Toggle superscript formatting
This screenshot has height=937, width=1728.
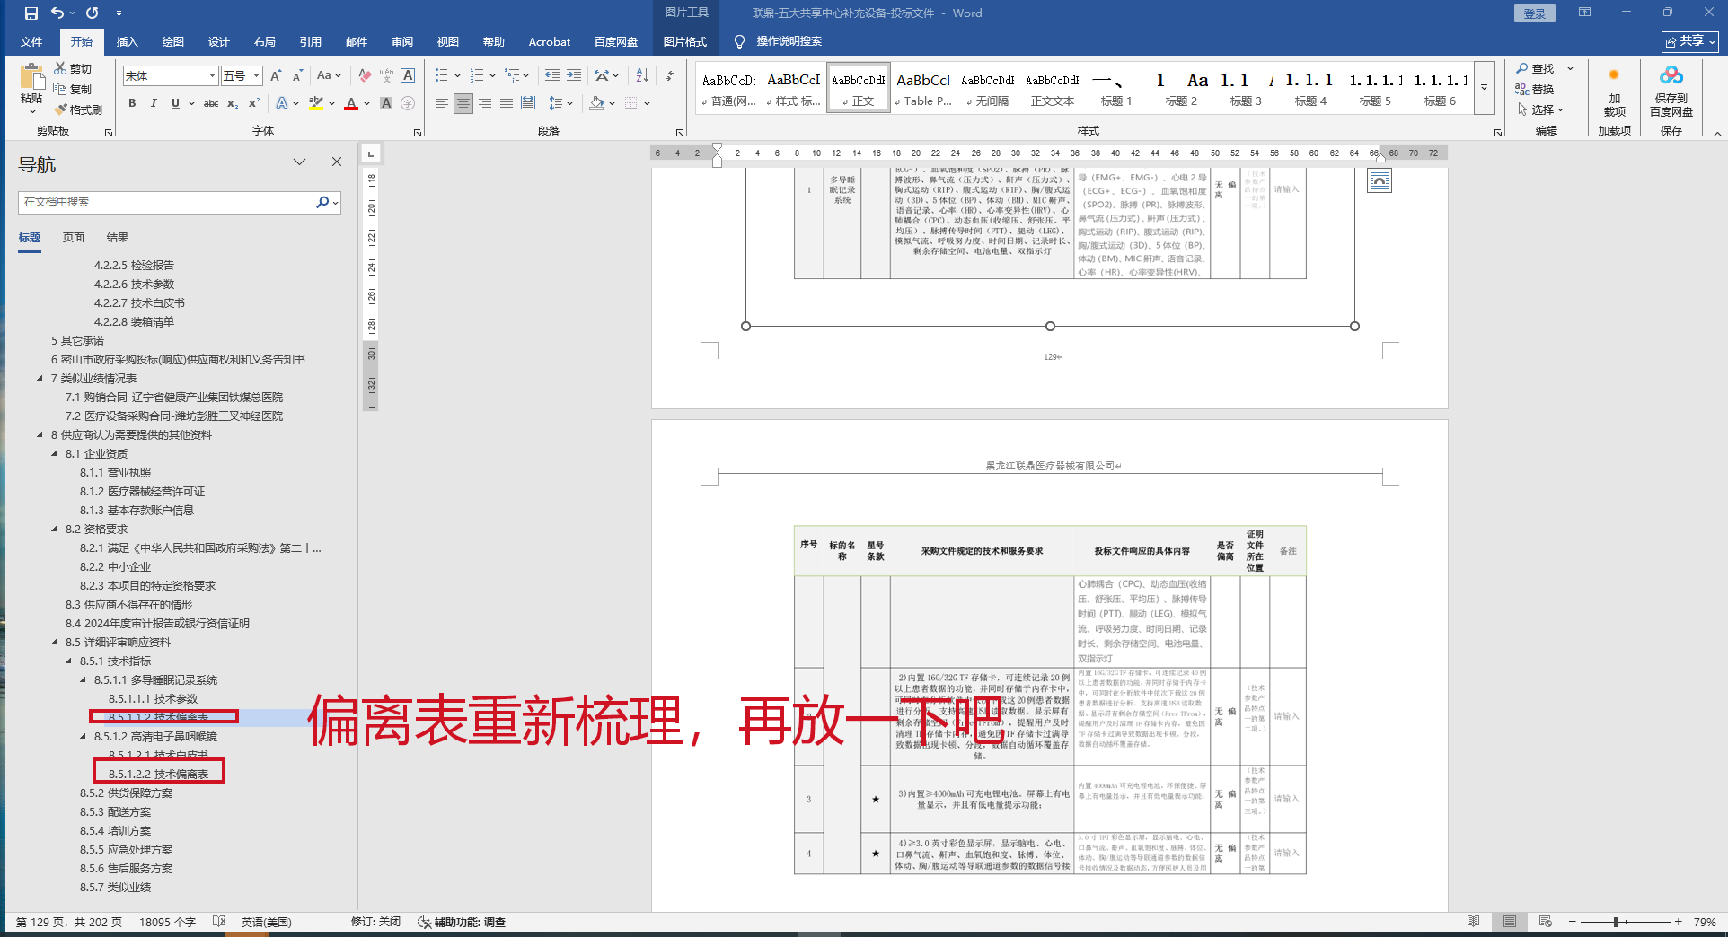click(x=254, y=104)
